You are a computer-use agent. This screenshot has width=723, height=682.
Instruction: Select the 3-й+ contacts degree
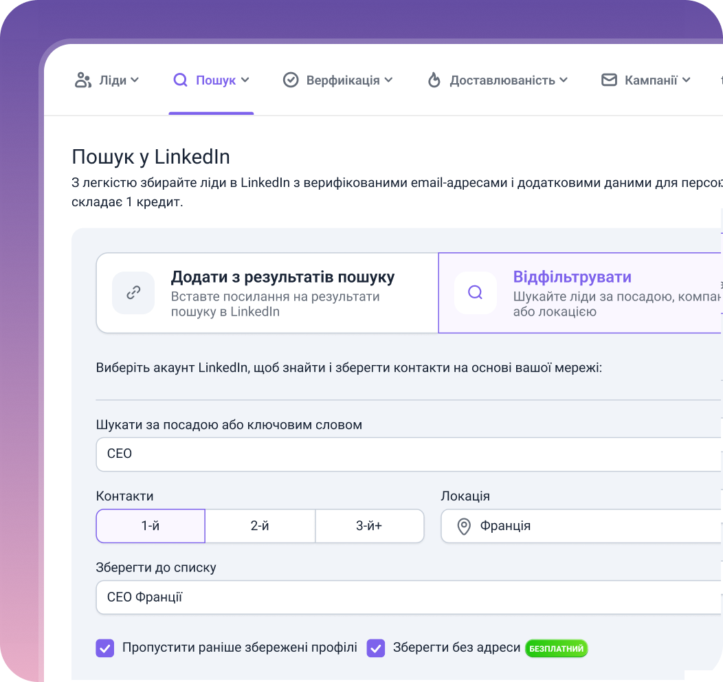click(x=369, y=526)
